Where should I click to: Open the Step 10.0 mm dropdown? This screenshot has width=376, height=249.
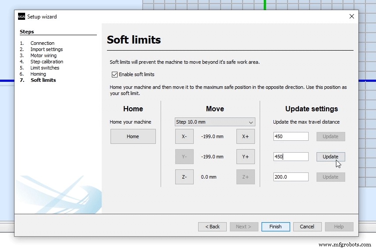click(x=215, y=122)
